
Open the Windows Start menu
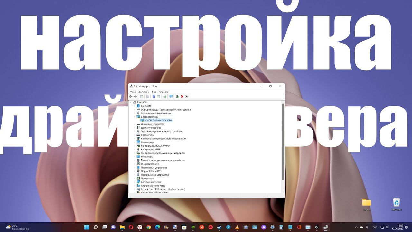(87, 227)
